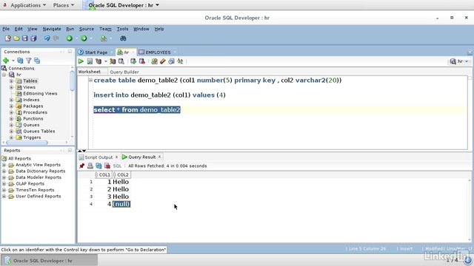Click the Rollback icon in worksheet toolbar

point(141,61)
